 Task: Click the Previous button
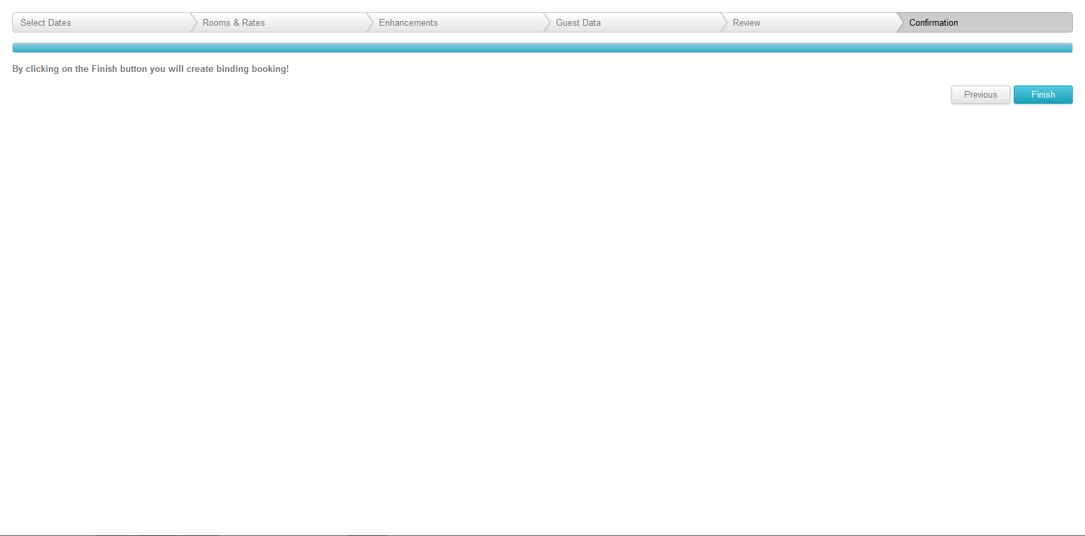(x=981, y=94)
